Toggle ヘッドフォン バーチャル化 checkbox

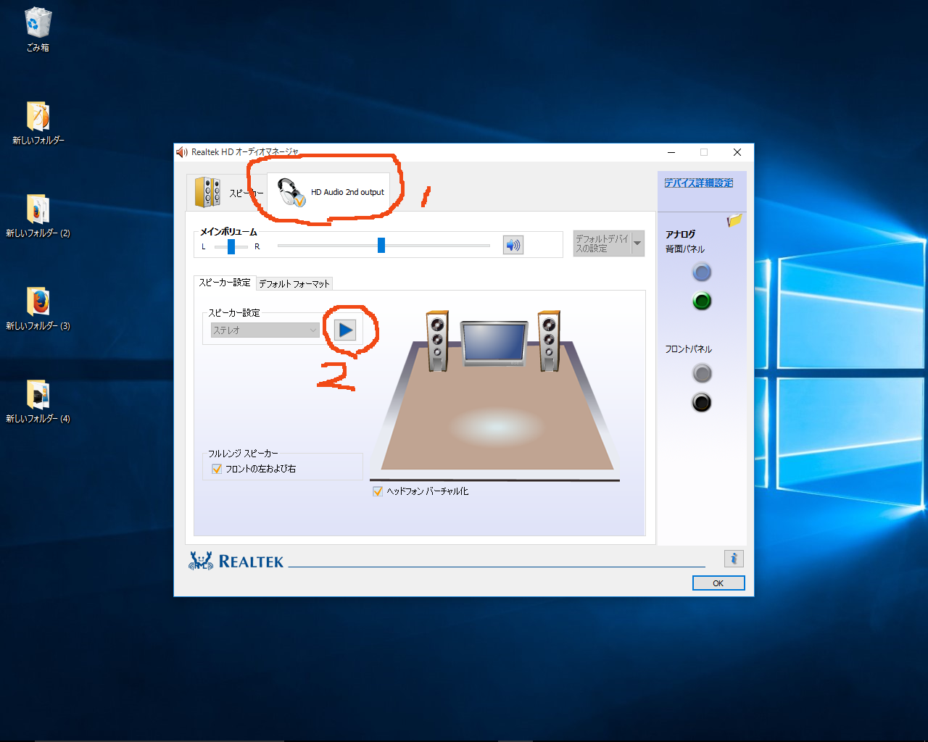[x=378, y=491]
